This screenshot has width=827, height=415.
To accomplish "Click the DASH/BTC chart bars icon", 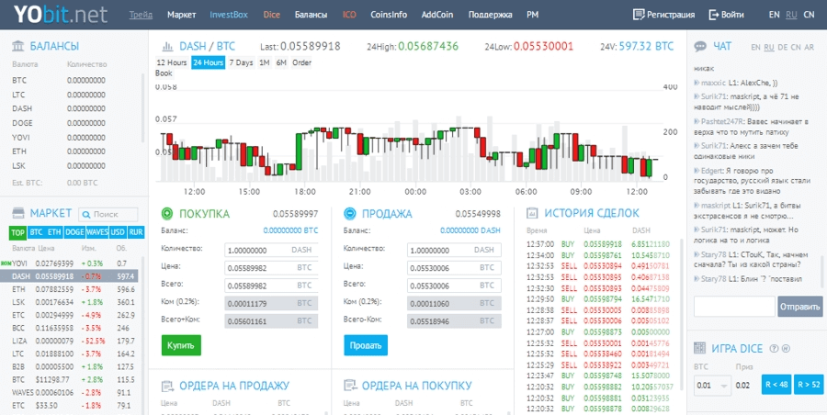I will tap(166, 46).
